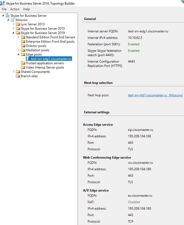
Task: Click the NAT Disabled value
Action: [x=134, y=202]
